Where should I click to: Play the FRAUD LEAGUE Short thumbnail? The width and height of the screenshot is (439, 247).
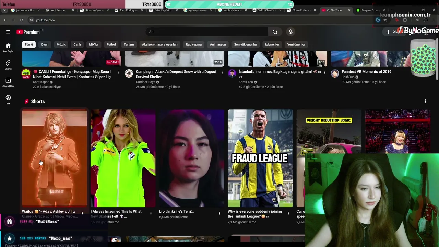point(260,158)
